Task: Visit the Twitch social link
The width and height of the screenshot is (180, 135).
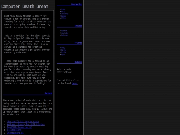Action: [x=64, y=31]
